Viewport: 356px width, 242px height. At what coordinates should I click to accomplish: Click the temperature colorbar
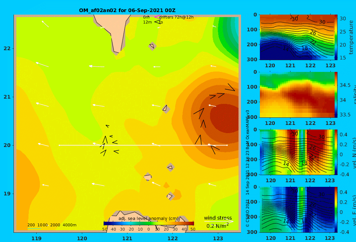tap(336, 37)
